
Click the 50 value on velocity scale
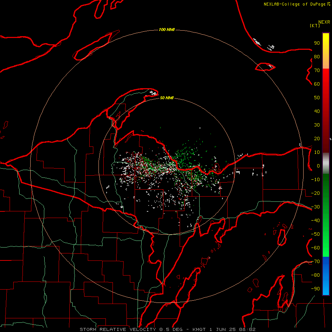click(317, 98)
